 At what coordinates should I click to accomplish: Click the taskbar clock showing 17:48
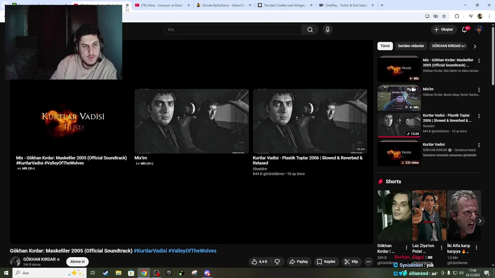pos(473,273)
